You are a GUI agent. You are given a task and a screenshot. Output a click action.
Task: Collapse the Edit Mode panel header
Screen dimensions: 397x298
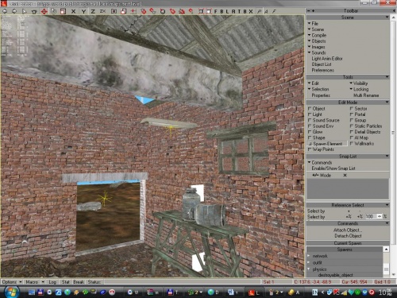pos(348,103)
